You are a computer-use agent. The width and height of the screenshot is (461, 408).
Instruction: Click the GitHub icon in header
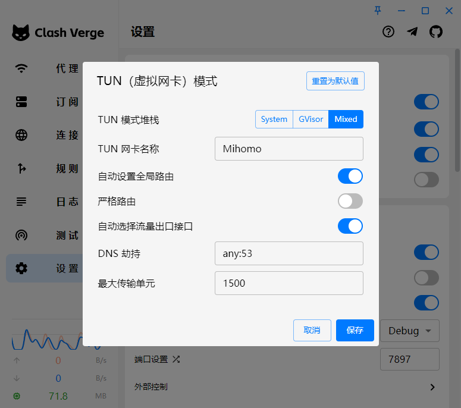436,32
